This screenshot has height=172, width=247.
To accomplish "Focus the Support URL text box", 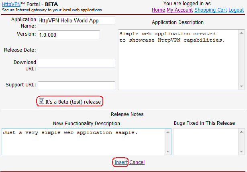I will coord(76,85).
